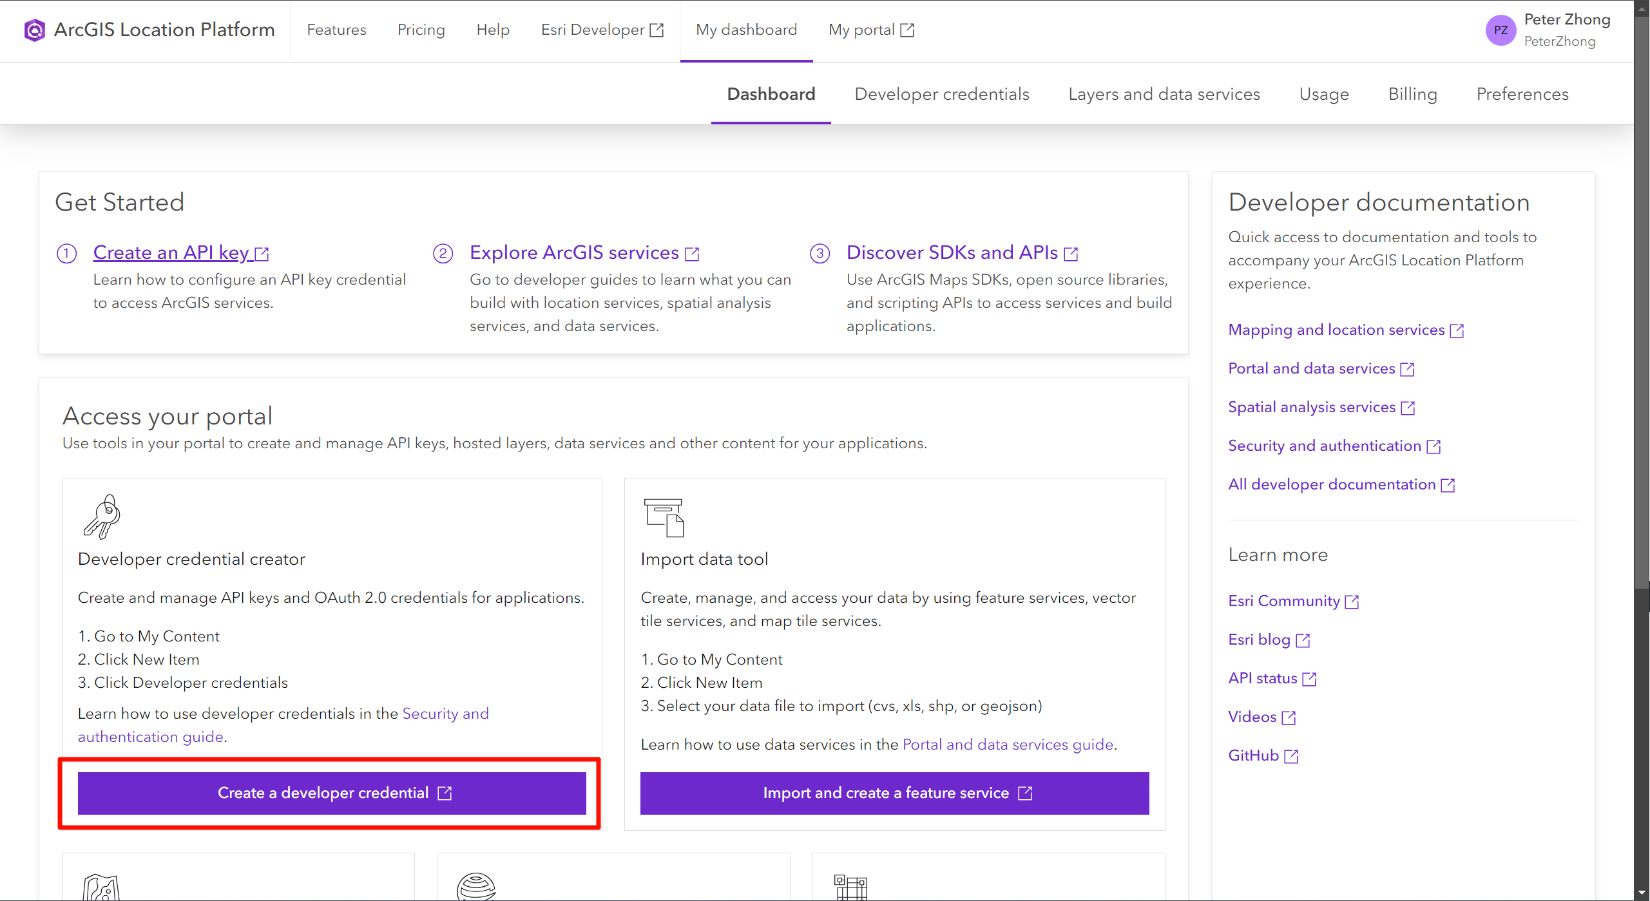Select the Dashboard tab
1650x901 pixels.
pos(771,94)
